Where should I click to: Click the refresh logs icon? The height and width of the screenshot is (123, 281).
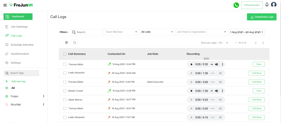[x=75, y=42]
